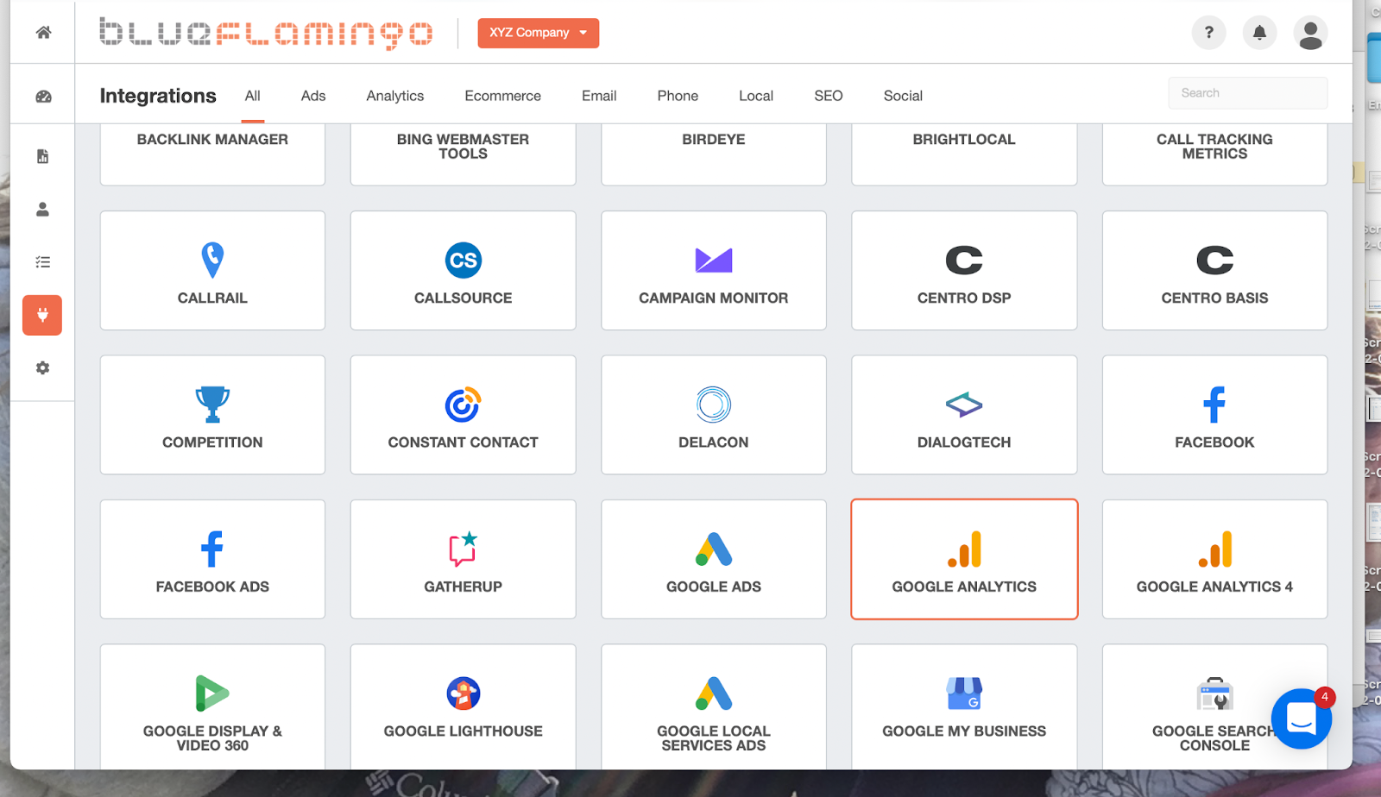Viewport: 1381px width, 797px height.
Task: Click the CAMPAIGN MONITOR label text
Action: click(x=714, y=298)
